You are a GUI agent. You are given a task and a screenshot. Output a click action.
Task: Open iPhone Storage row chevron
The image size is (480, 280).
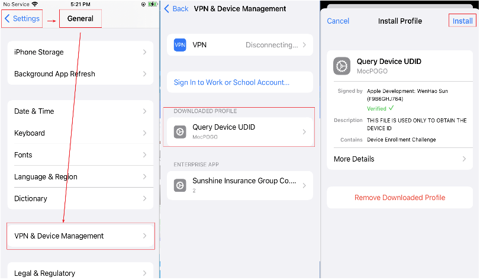tap(144, 52)
